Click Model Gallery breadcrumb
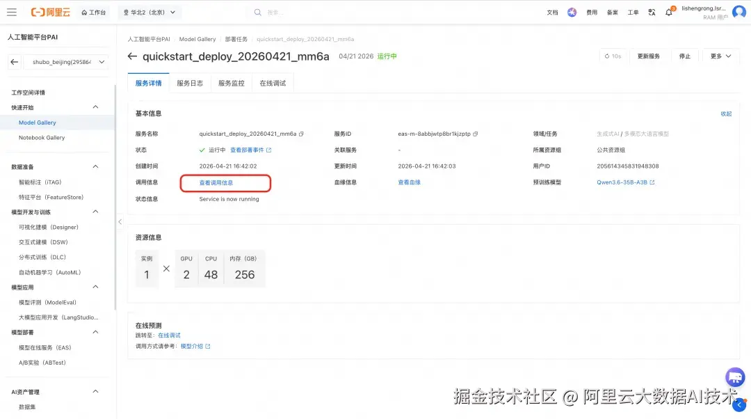The width and height of the screenshot is (751, 419). (197, 39)
